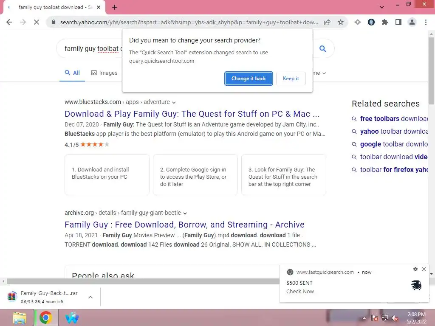The width and height of the screenshot is (435, 326).
Task: Click the address bar URL
Action: [x=189, y=22]
